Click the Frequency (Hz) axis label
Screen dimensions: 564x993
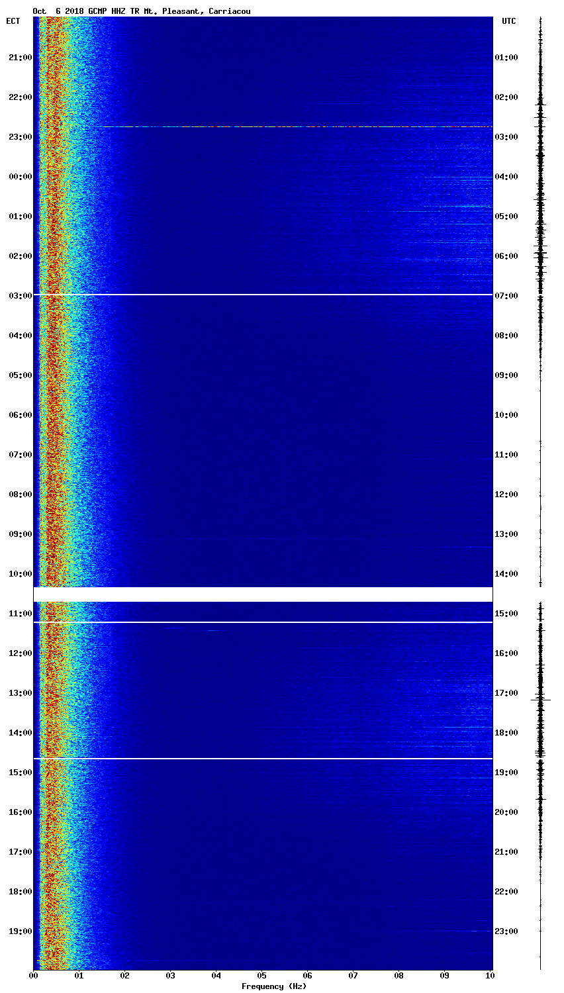(x=274, y=986)
